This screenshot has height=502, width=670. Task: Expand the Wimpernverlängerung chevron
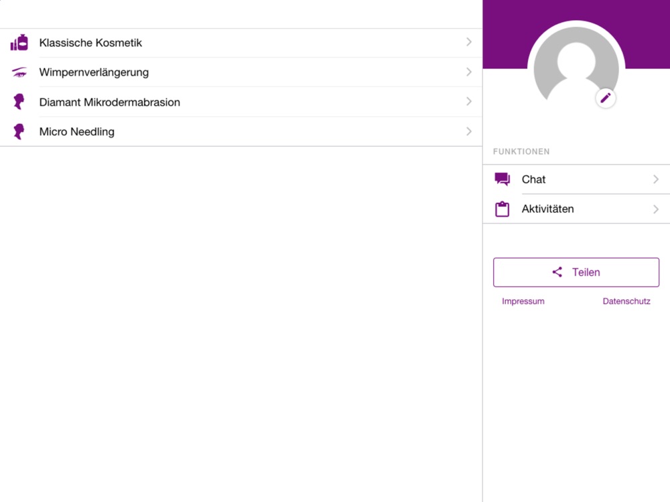469,72
